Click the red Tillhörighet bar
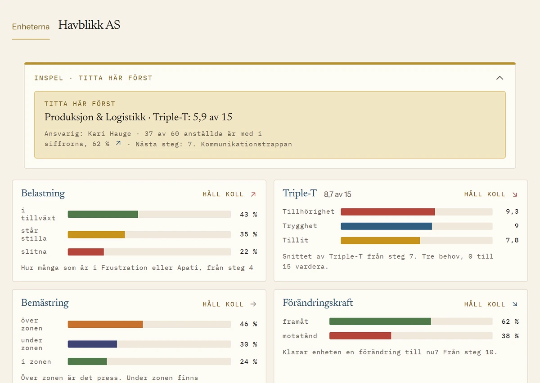This screenshot has height=383, width=540. click(x=388, y=212)
